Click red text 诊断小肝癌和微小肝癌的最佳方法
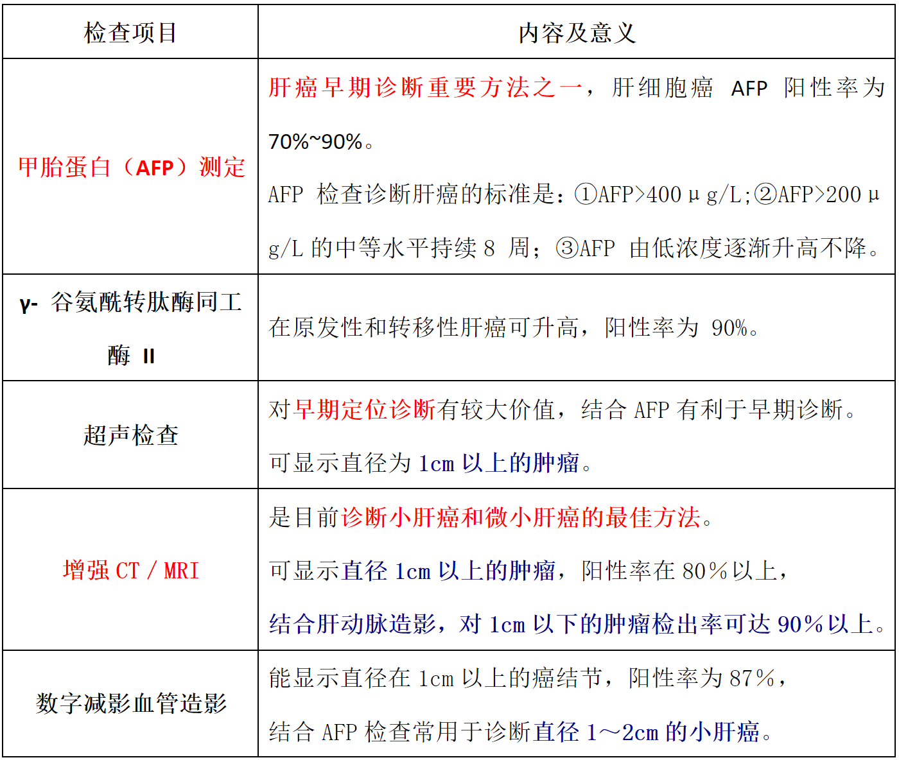The width and height of the screenshot is (899, 760). coord(520,517)
